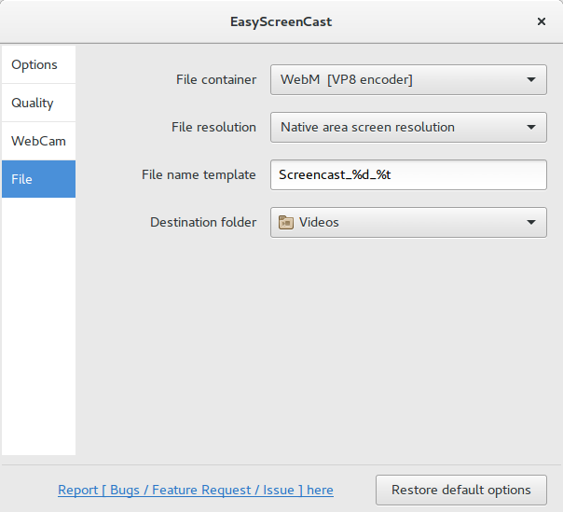Click the EasyScreenCast title text
The width and height of the screenshot is (563, 512).
coord(281,22)
